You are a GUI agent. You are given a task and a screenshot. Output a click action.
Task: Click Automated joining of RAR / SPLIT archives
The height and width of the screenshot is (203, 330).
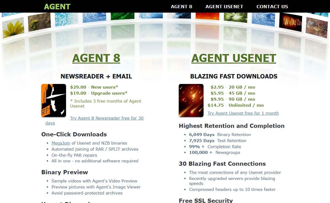point(95,149)
